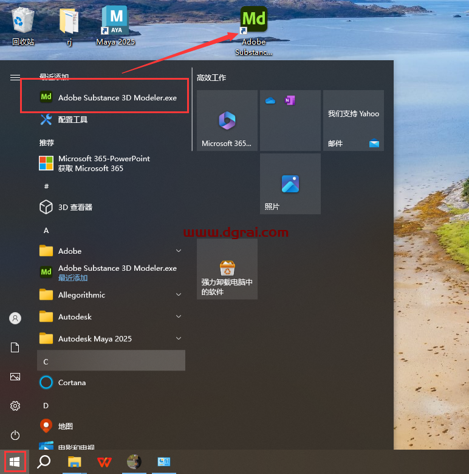Open the Photos tile
469x474 pixels.
290,184
